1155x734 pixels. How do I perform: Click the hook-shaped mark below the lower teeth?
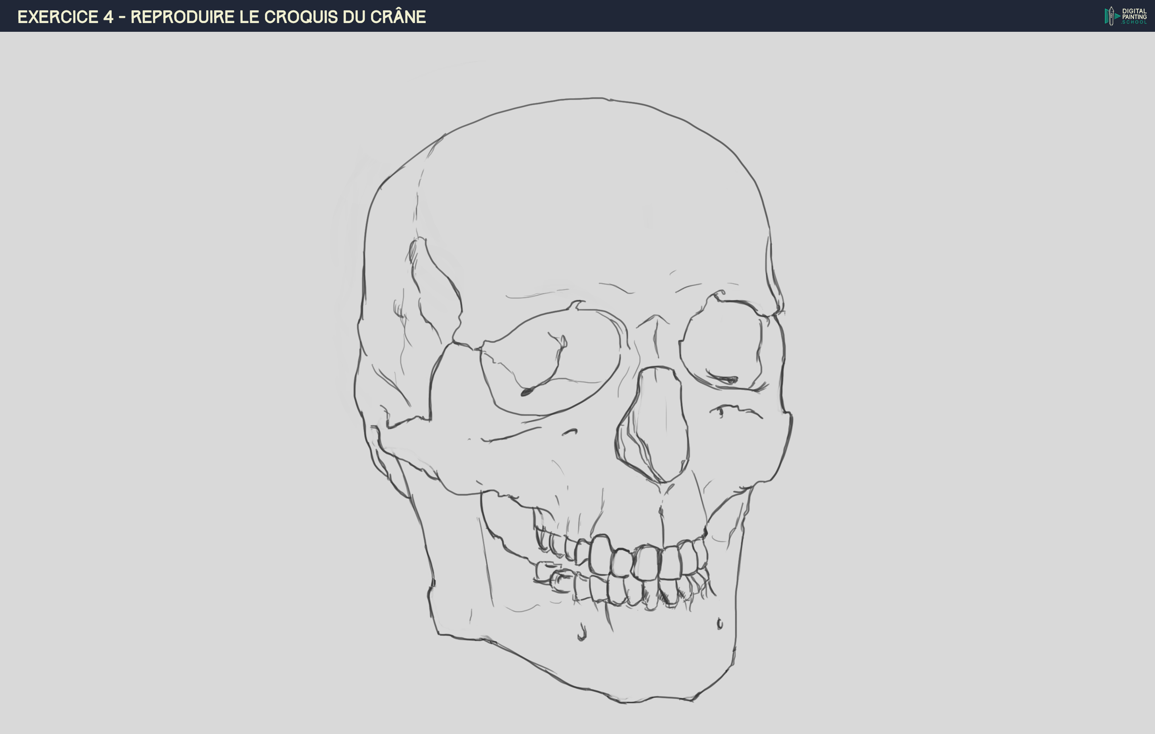582,633
